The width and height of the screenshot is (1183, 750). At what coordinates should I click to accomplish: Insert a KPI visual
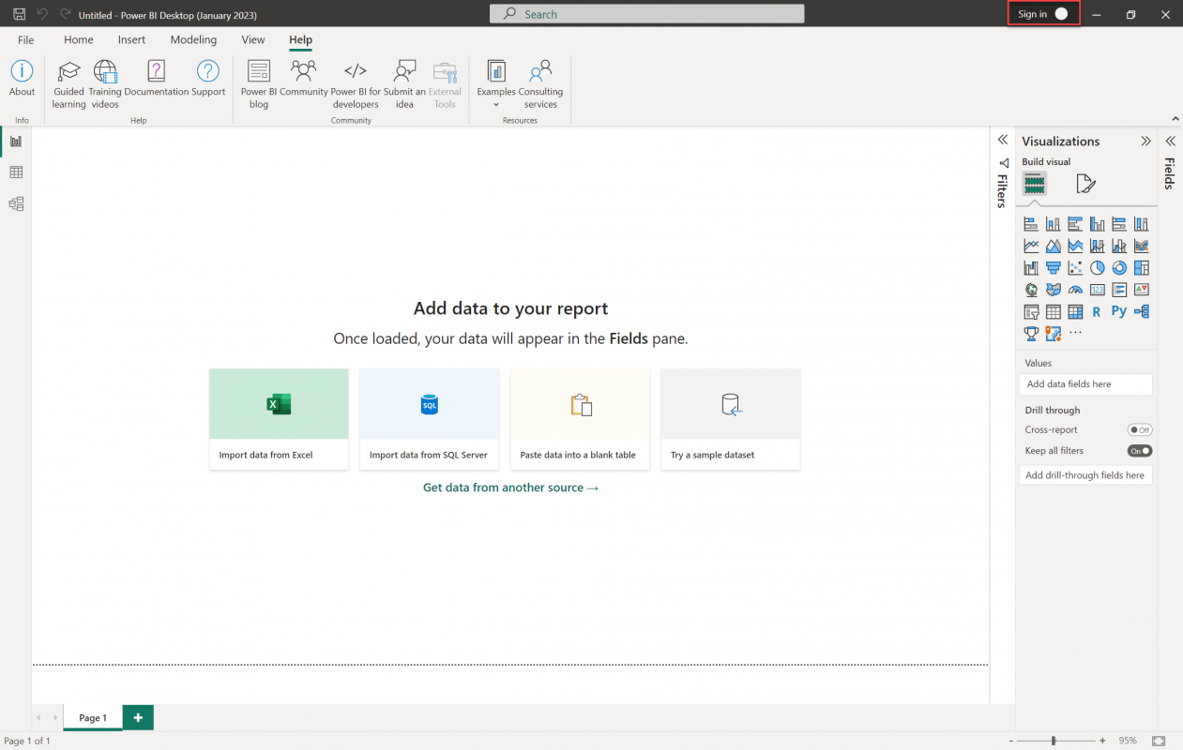pos(1142,290)
